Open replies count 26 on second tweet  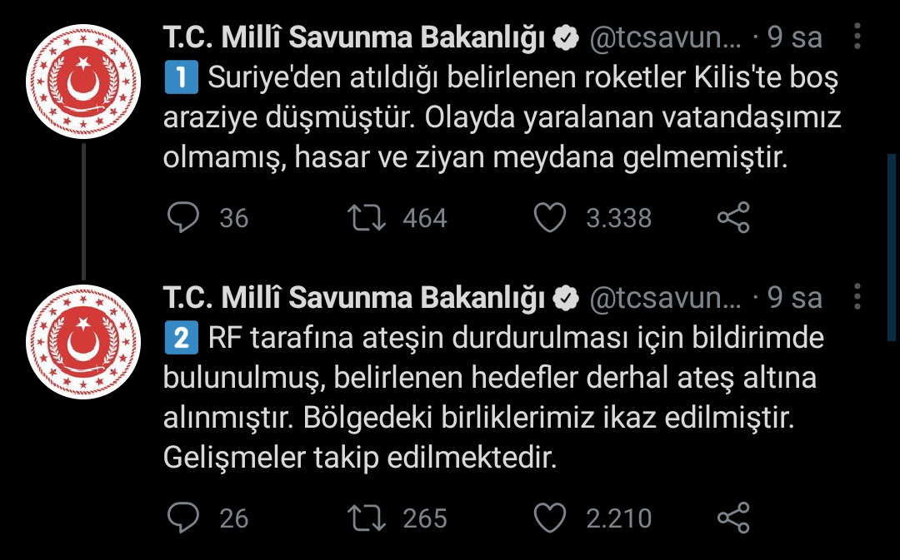click(x=233, y=518)
